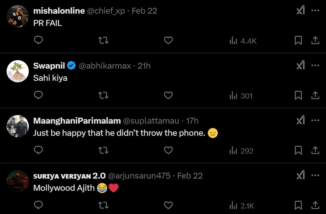Open Grok icon on Swapnil's tweet
326x214 pixels.
coord(300,65)
